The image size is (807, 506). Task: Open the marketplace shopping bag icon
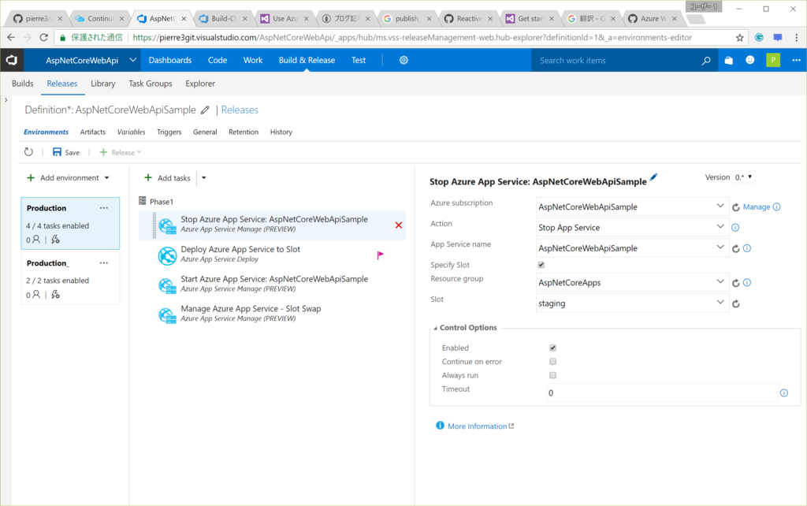click(x=728, y=60)
